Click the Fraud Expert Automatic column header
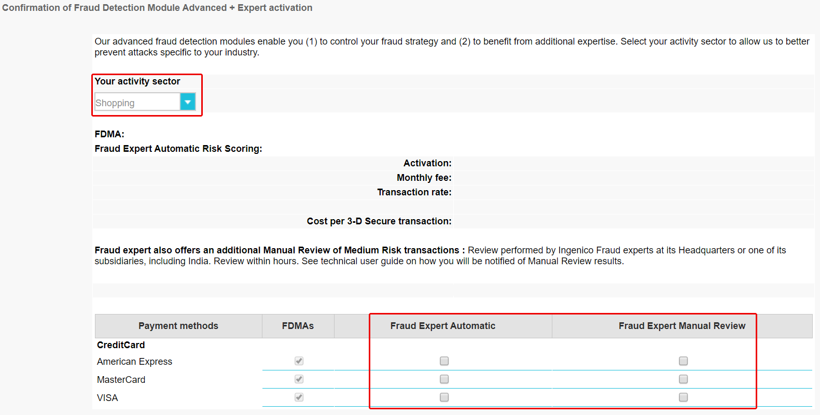Viewport: 820px width, 415px height. click(443, 326)
